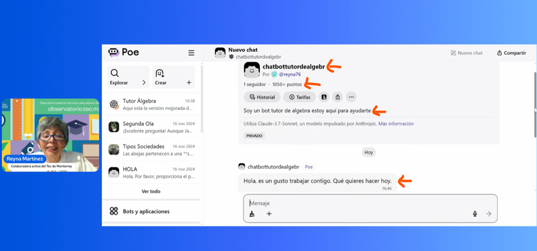This screenshot has width=537, height=251.
Task: Open Bots y aplicaciones section
Action: click(146, 211)
